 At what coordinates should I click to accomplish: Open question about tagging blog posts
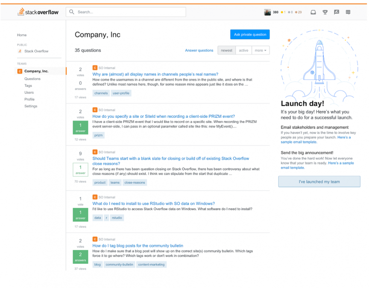[x=138, y=245]
